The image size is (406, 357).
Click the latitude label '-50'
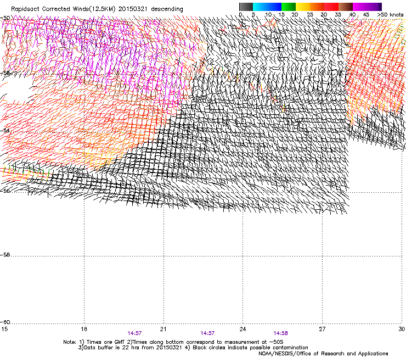pos(5,18)
